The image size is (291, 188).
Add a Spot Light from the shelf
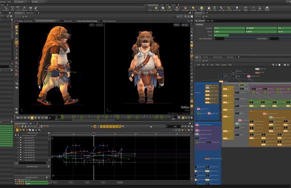163,8
